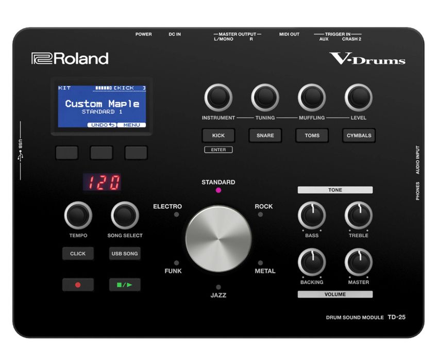Viewport: 437px width, 361px height.
Task: Click the red 120 tempo display
Action: pyautogui.click(x=102, y=182)
